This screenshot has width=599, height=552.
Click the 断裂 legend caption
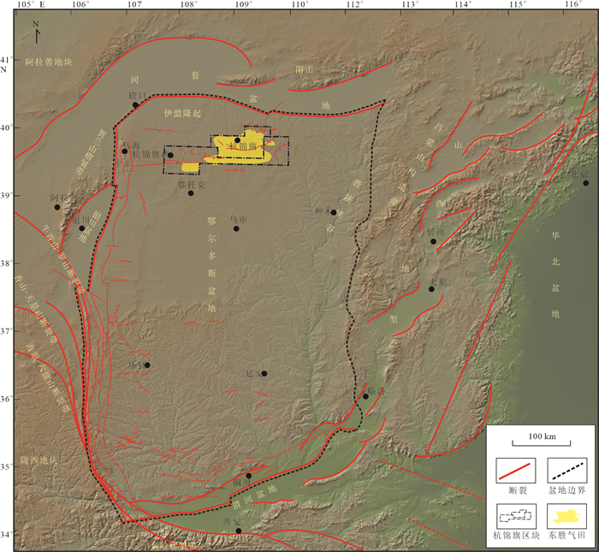click(518, 490)
